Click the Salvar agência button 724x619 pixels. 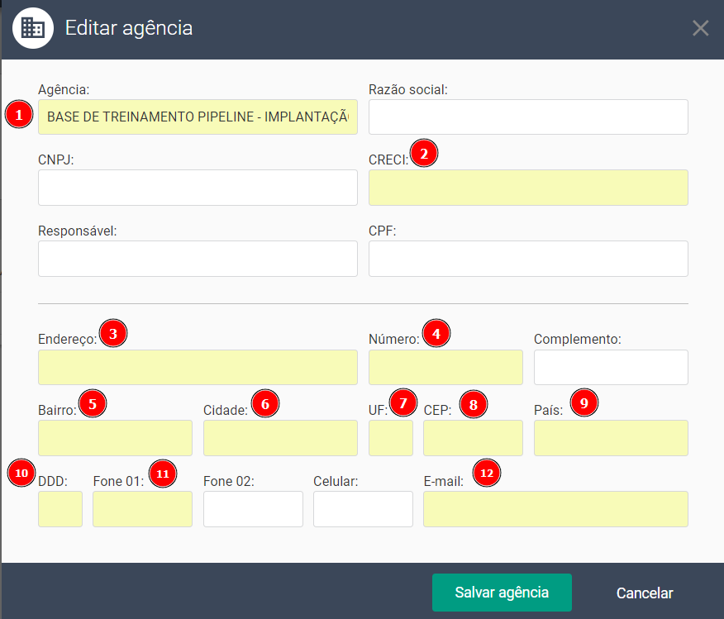tap(502, 593)
